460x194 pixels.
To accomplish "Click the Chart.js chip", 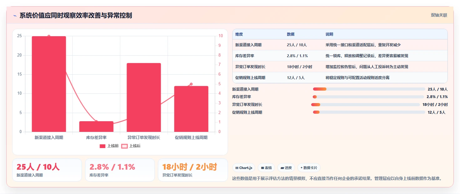I will 244,168.
